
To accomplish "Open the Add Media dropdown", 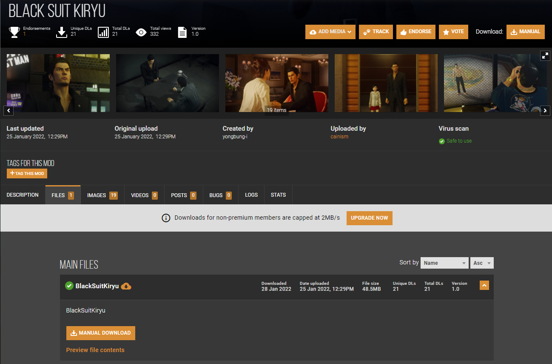I will [330, 32].
